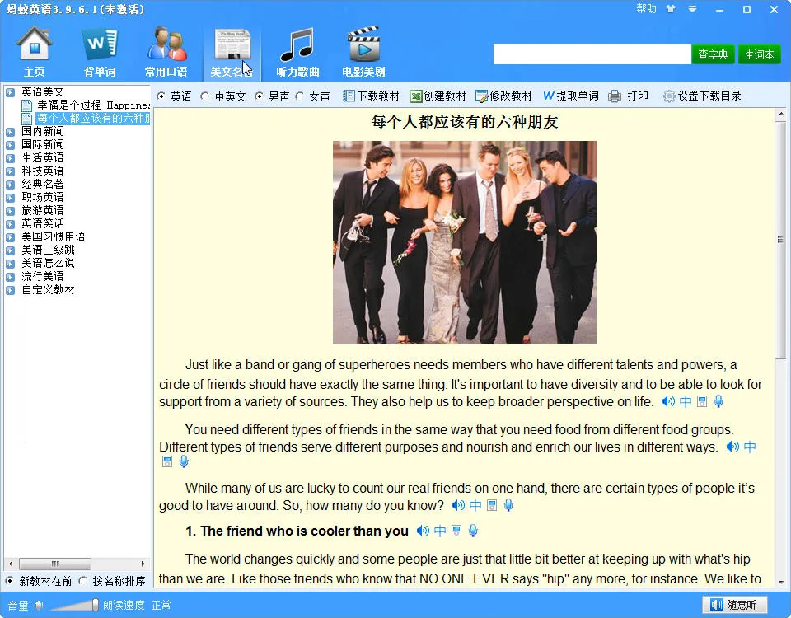The height and width of the screenshot is (618, 791).
Task: Adjust the 音量 volume slider
Action: tap(74, 606)
